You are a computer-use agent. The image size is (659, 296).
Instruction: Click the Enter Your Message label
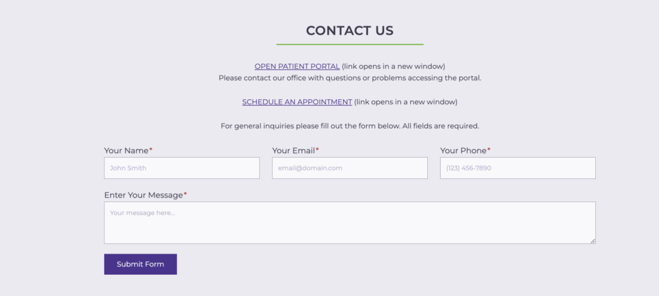click(144, 195)
